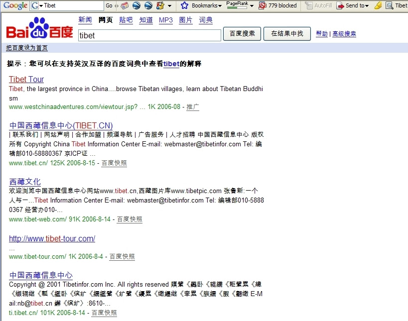Click the Baidu search field containing 'tibet'
Viewport: 408px width, 321px height.
[149, 35]
